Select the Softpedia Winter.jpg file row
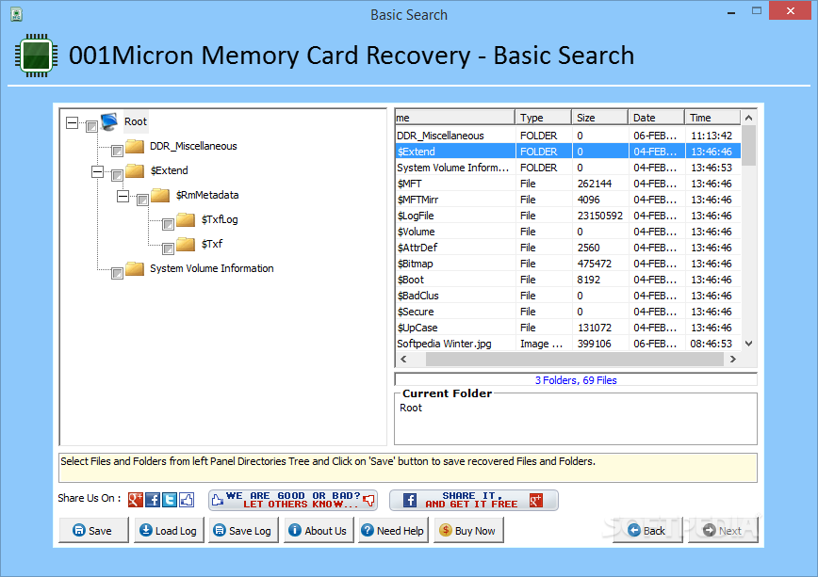This screenshot has width=818, height=577. (567, 344)
